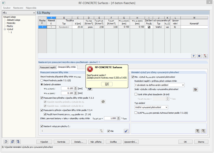Click table cell 2.90 in column E
This screenshot has height=153, width=214.
pyautogui.click(x=99, y=27)
